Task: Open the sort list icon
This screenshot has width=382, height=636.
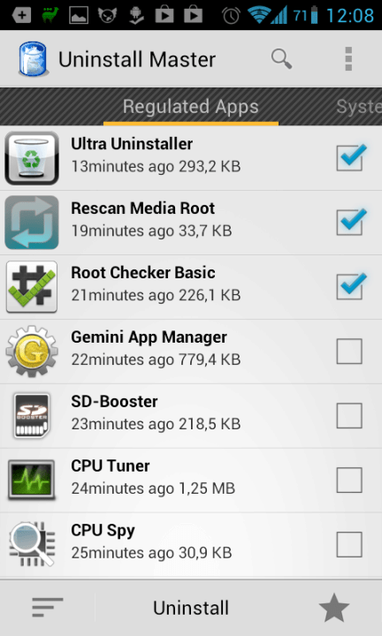Action: pos(48,607)
